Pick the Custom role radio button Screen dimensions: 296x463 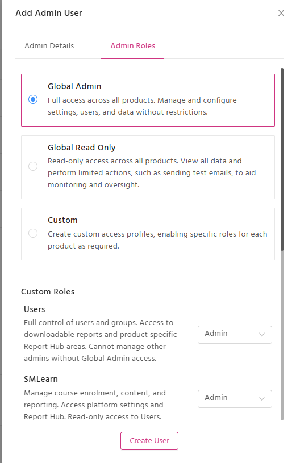(x=33, y=233)
